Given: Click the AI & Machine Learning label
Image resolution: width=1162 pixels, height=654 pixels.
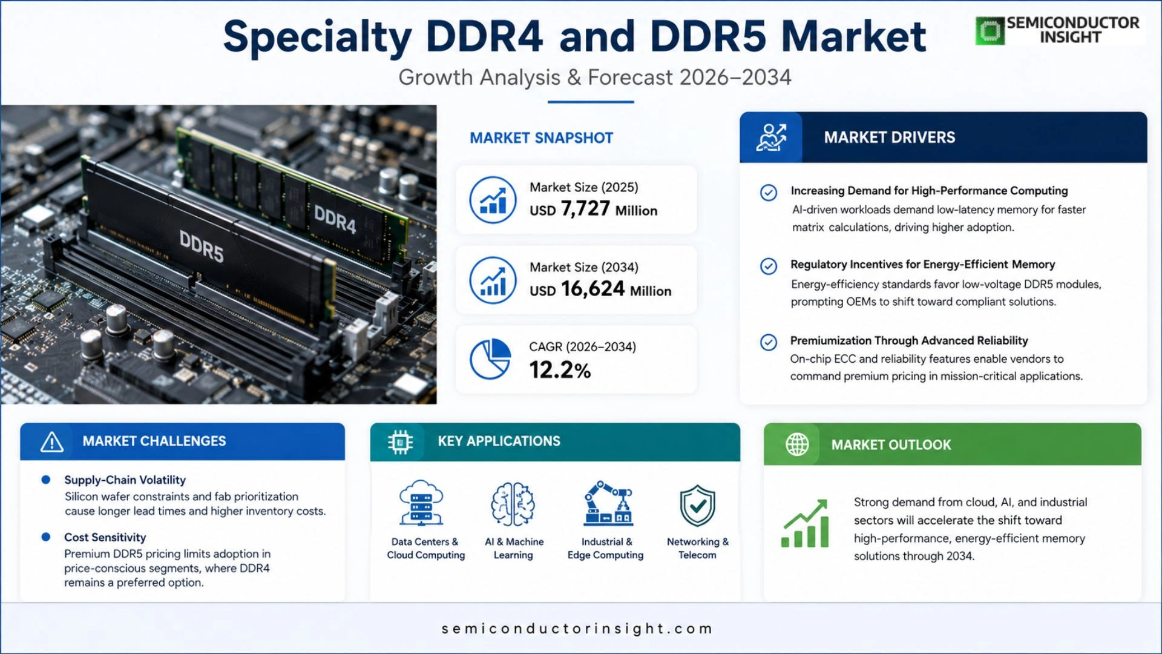Looking at the screenshot, I should (514, 548).
